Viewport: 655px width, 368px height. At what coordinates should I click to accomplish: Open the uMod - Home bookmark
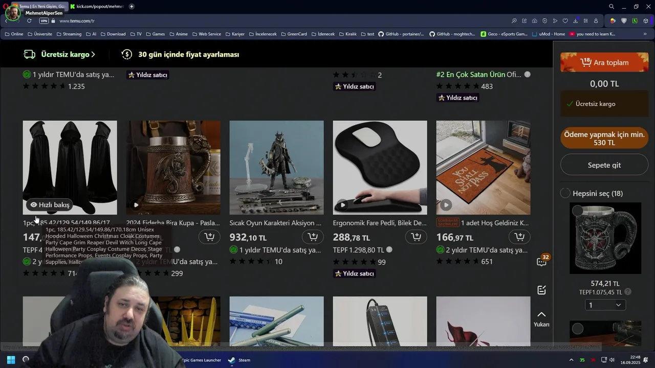click(x=549, y=34)
